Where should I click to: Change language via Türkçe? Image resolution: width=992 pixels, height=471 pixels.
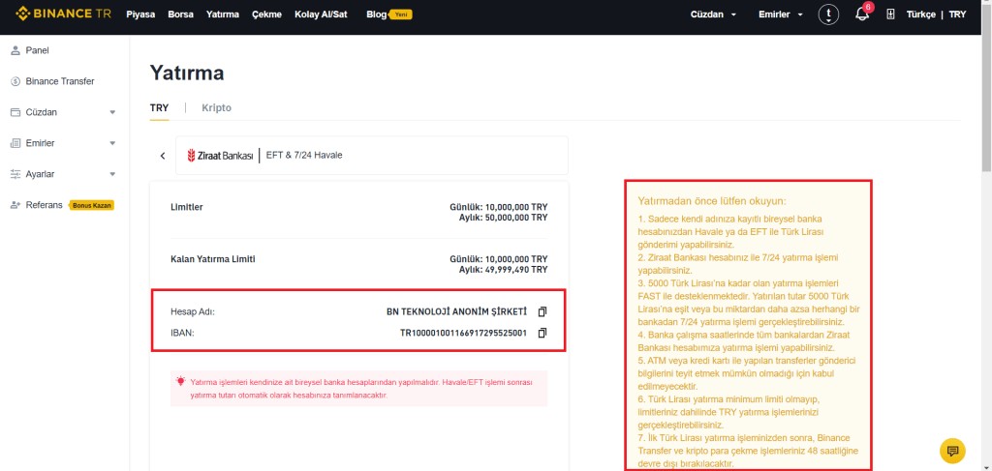pyautogui.click(x=921, y=15)
